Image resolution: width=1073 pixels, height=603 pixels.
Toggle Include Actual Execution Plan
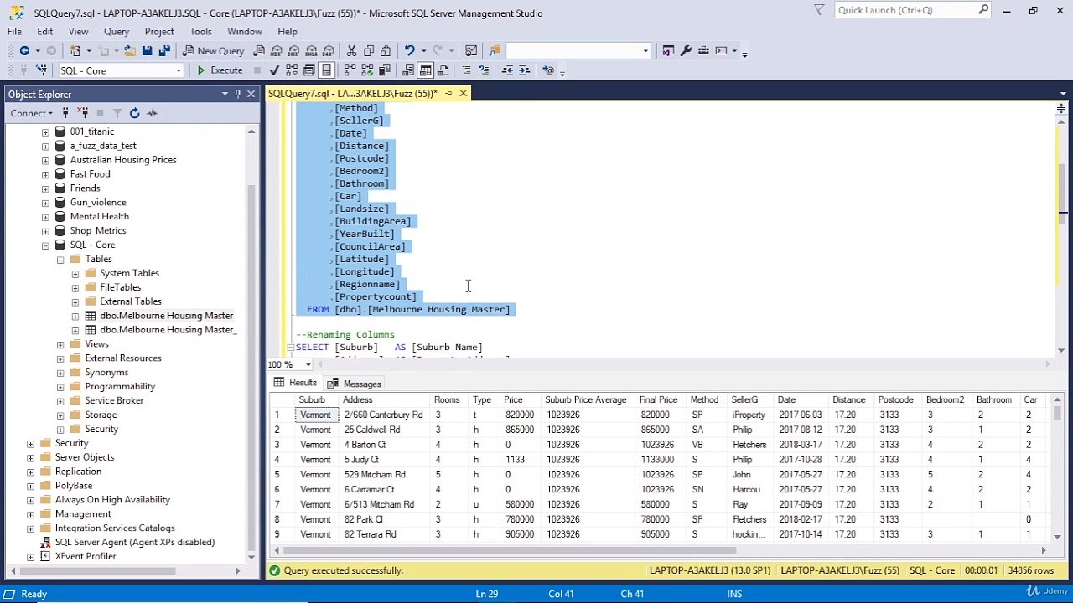tap(350, 70)
